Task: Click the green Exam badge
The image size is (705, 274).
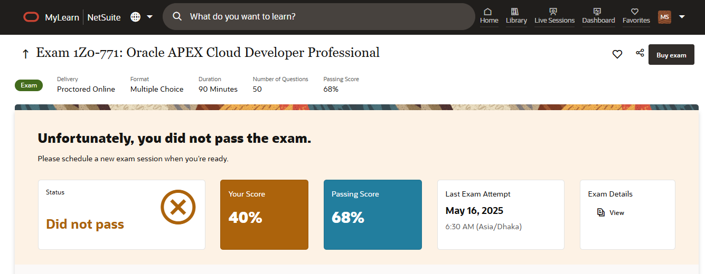Action: (x=29, y=85)
